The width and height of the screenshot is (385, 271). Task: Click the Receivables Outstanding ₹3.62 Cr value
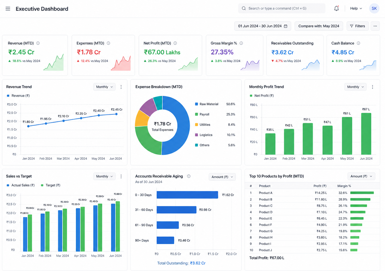pyautogui.click(x=282, y=52)
